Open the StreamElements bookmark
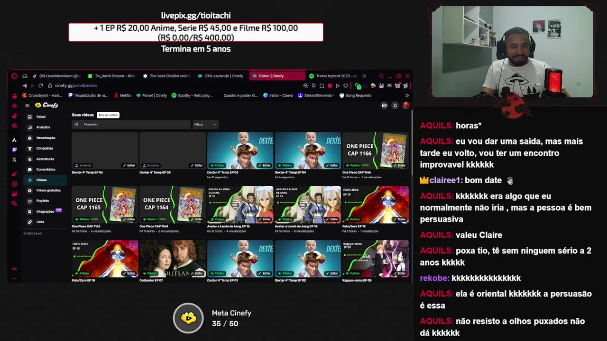This screenshot has width=607, height=341. click(316, 95)
